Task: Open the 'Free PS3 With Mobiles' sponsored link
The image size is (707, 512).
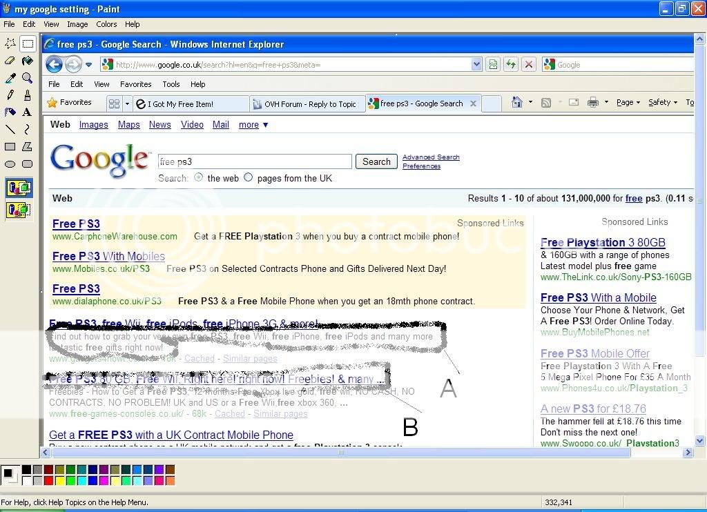Action: (x=108, y=257)
